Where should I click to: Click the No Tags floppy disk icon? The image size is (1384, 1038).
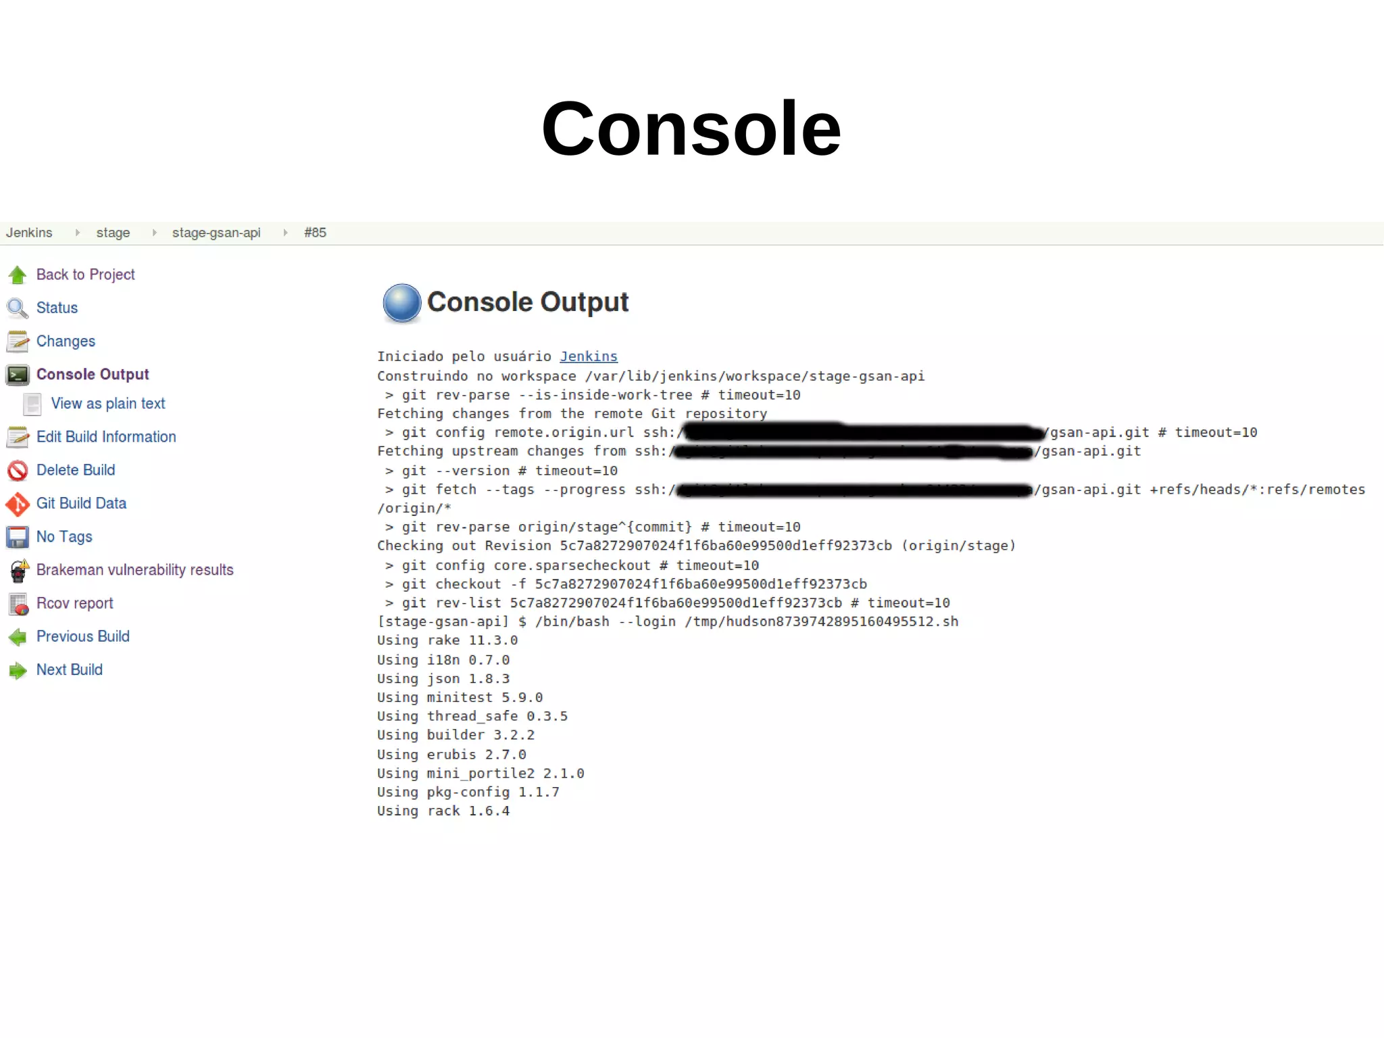pyautogui.click(x=18, y=537)
